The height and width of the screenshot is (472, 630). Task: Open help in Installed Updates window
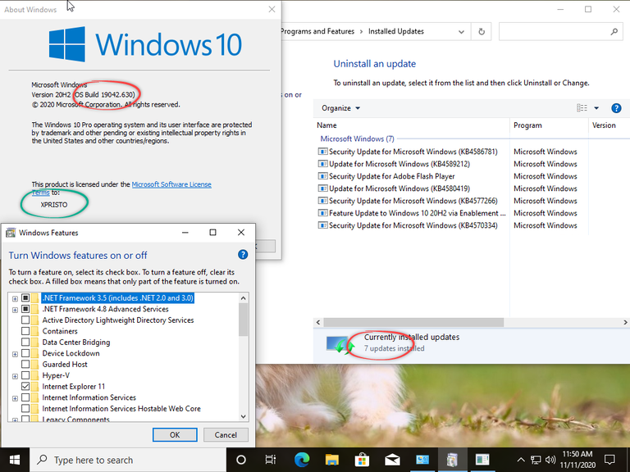[616, 108]
